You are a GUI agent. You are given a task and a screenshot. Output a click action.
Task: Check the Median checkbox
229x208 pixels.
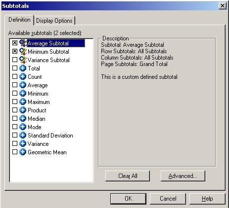15,118
